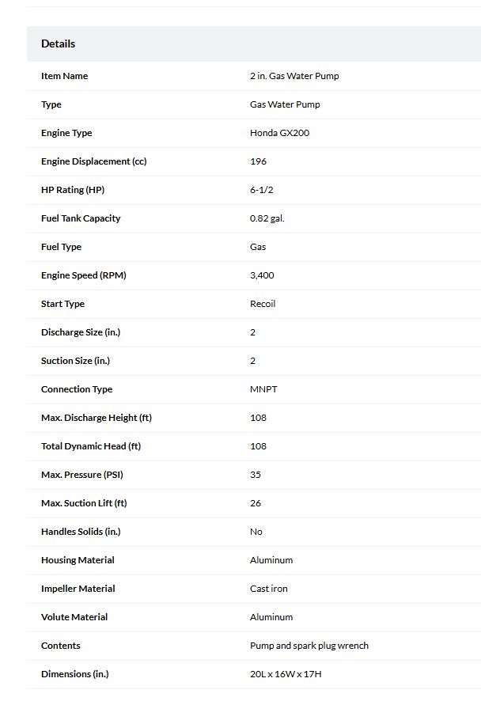Click the Connection Type label
Image resolution: width=481 pixels, height=701 pixels.
point(77,389)
